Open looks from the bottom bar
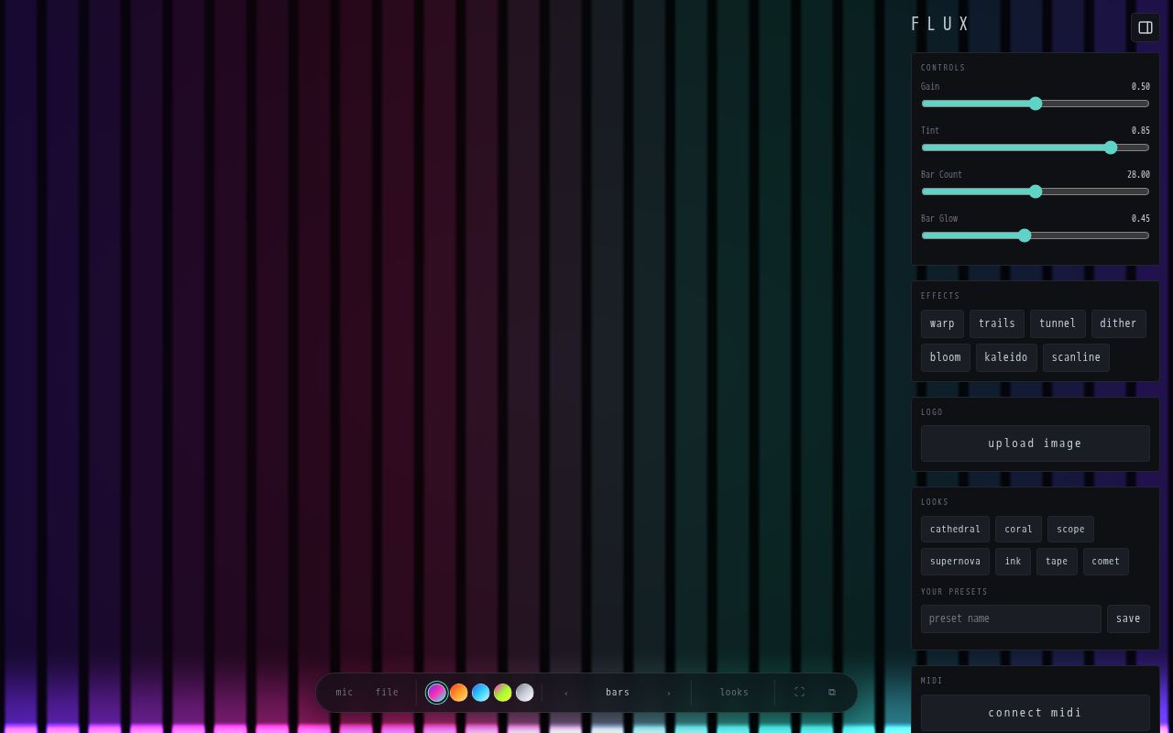The image size is (1173, 733). pyautogui.click(x=734, y=693)
